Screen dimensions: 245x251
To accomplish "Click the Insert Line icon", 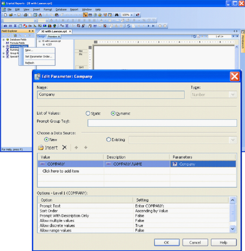I will (35, 26).
